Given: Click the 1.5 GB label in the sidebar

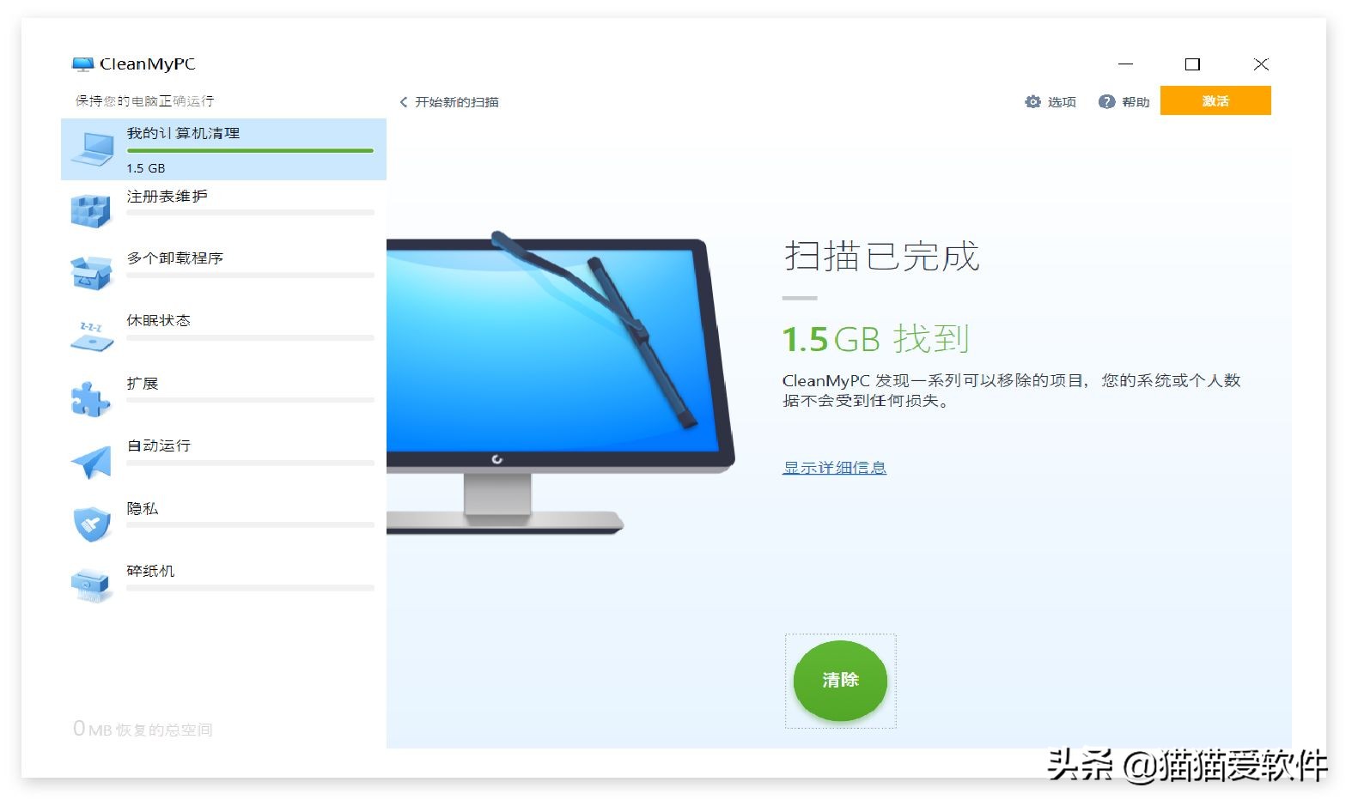Looking at the screenshot, I should 146,168.
